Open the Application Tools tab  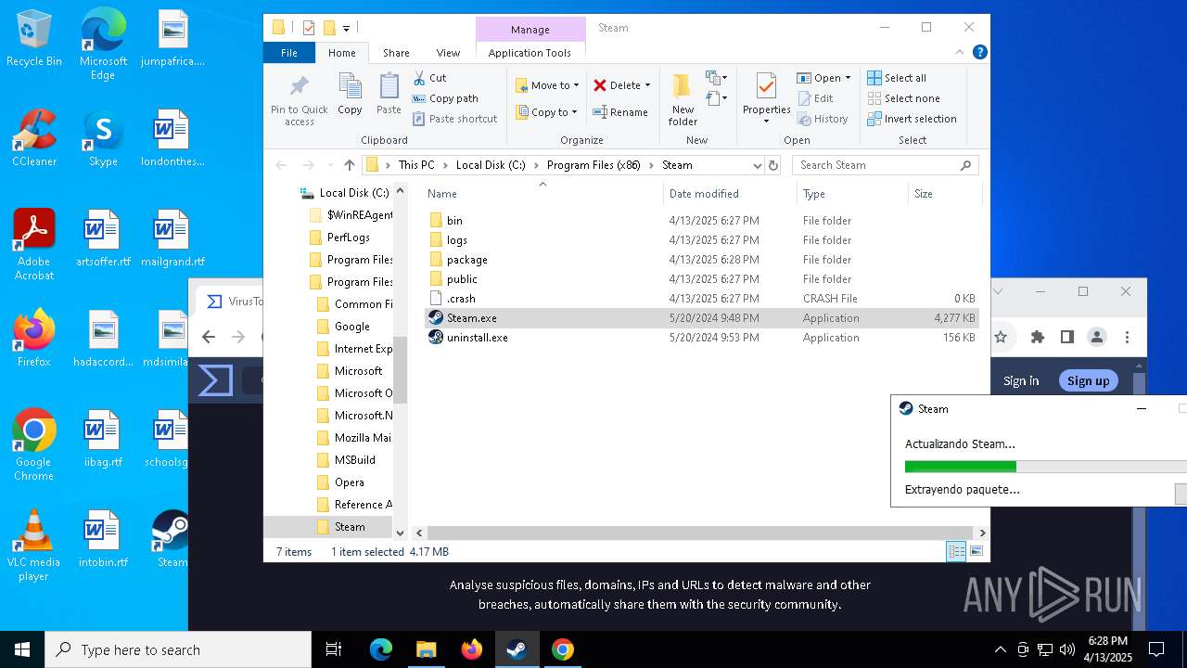pos(530,53)
